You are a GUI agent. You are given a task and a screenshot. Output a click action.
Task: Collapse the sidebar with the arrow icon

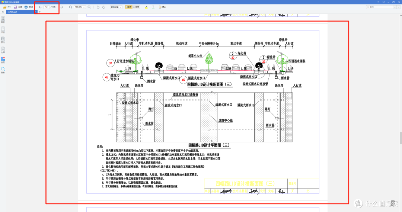pyautogui.click(x=3, y=12)
